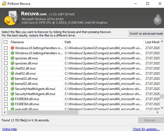164x131 pixels.
Task: Click the red status dot of Windows.UI.SettingsHandlers file
Action: tap(12, 48)
